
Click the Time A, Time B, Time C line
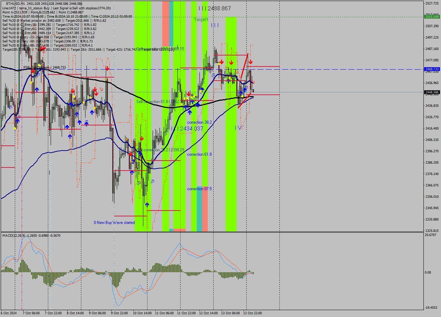click(x=67, y=16)
